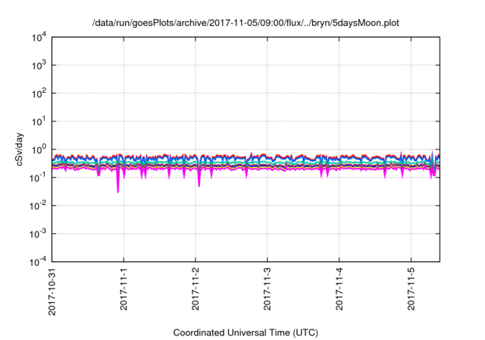Click the magenta dip just after 2017-11-2
The height and width of the screenshot is (340, 485).
pos(199,178)
